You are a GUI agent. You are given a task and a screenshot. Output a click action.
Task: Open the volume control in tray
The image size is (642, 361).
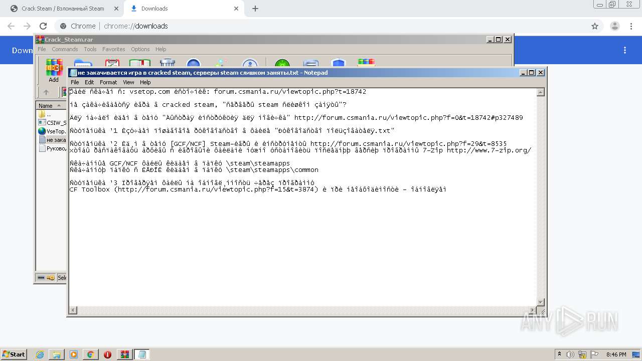pyautogui.click(x=570, y=354)
